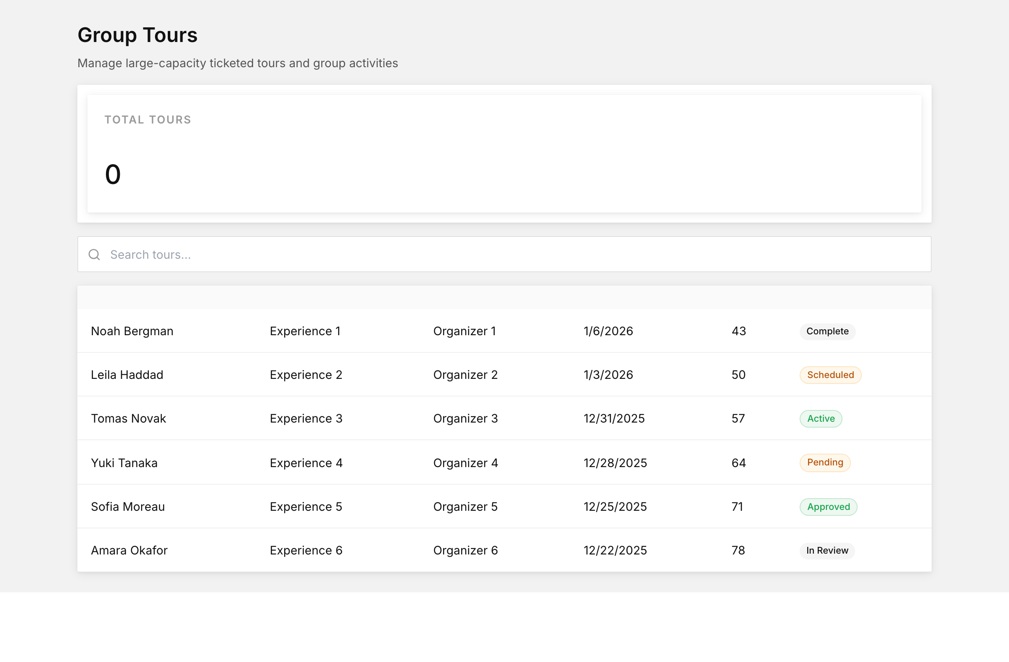Focus the Search tours input field
Viewport: 1009px width, 662px height.
click(x=504, y=254)
